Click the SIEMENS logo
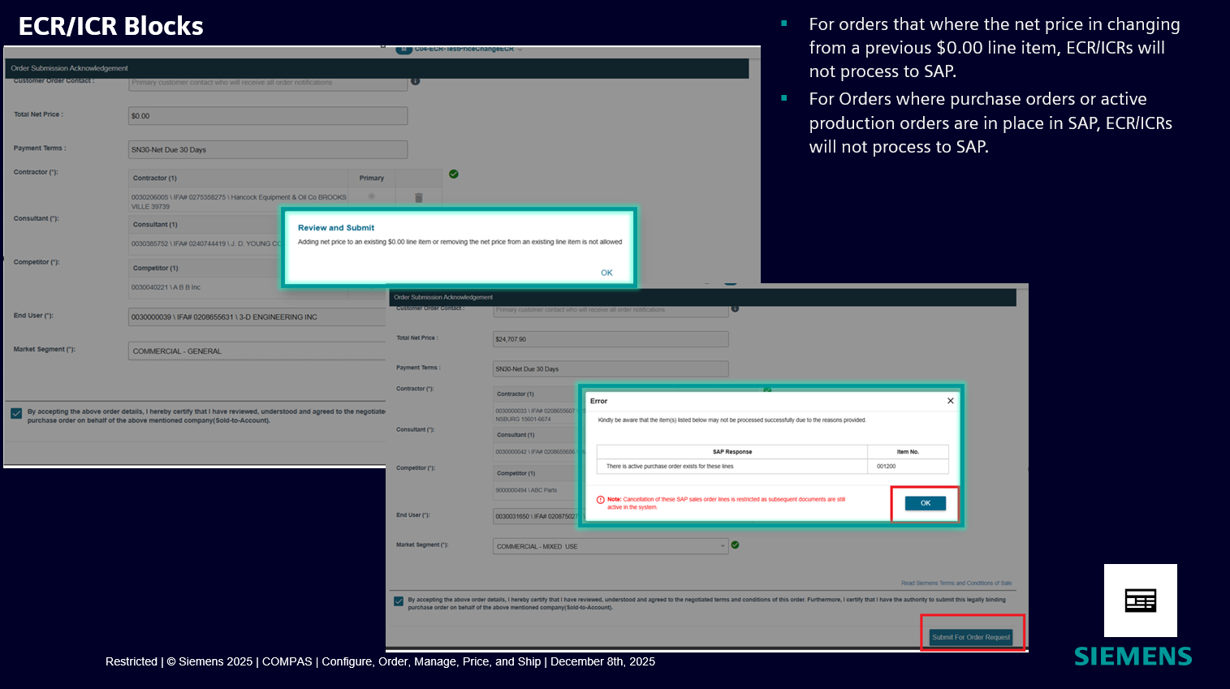The image size is (1230, 689). pyautogui.click(x=1133, y=657)
